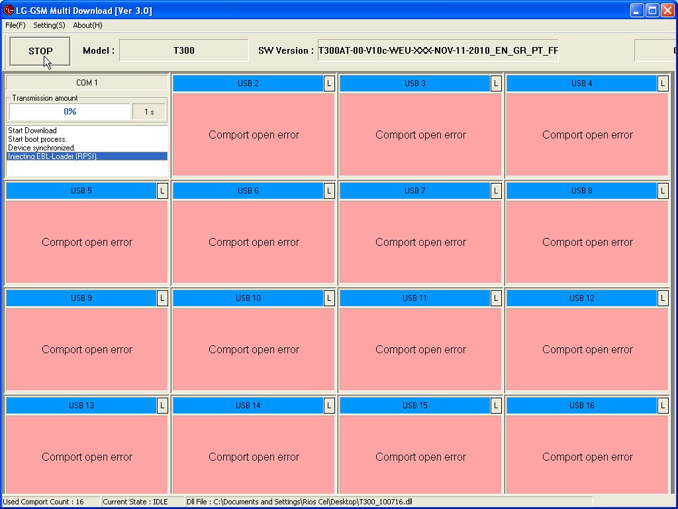Toggle the L box on USB 10
This screenshot has height=509, width=678.
coord(329,298)
